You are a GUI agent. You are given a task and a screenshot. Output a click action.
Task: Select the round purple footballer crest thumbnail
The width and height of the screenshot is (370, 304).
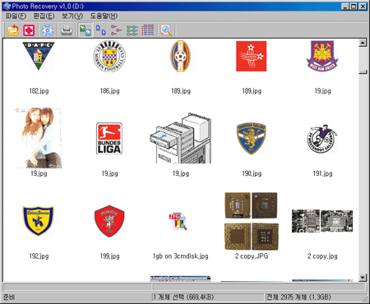322,139
